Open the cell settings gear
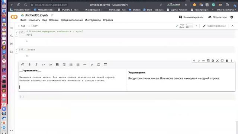 coord(213,61)
